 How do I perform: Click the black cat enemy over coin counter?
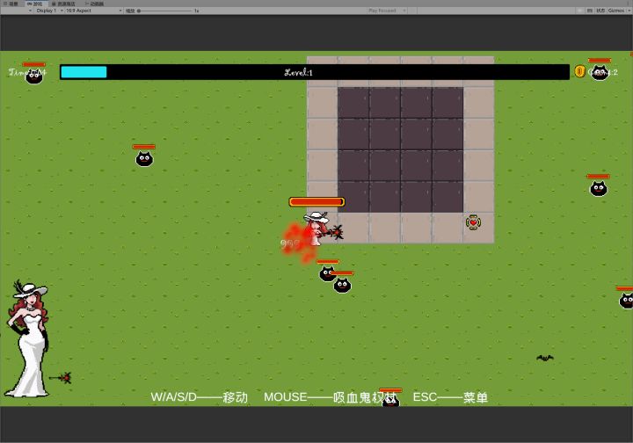(x=600, y=73)
